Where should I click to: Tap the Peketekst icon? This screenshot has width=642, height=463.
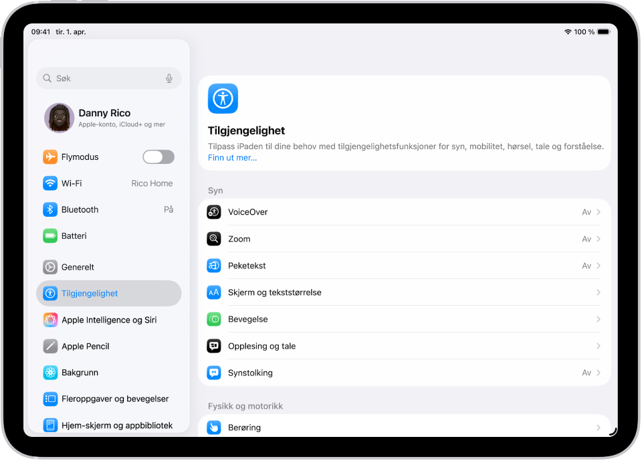(214, 266)
